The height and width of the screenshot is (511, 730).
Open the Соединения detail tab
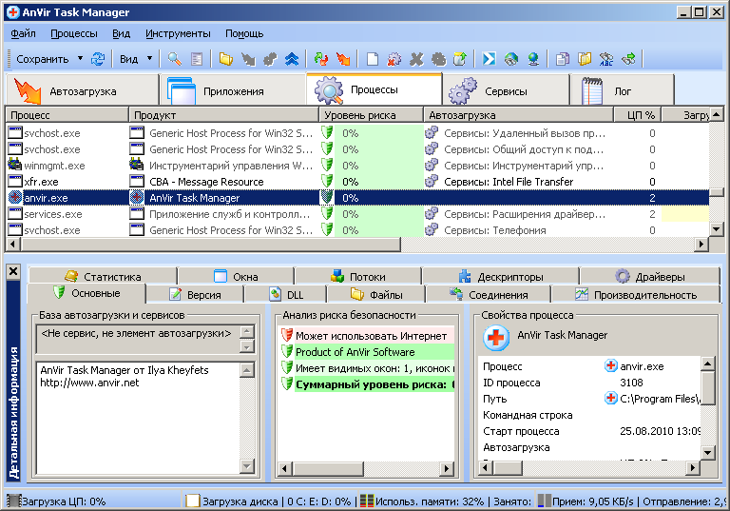click(x=489, y=294)
